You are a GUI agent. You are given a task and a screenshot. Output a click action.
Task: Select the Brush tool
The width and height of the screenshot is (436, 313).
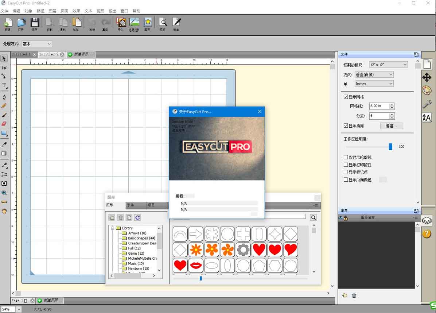pyautogui.click(x=4, y=115)
